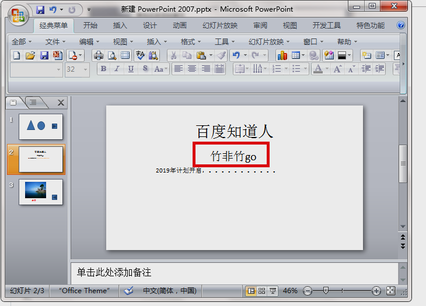Open the Research binoculars book icon
This screenshot has width=426, height=306.
153,55
